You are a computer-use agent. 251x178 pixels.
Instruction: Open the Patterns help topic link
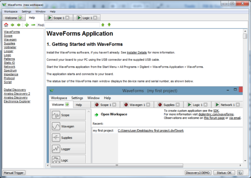(9, 59)
